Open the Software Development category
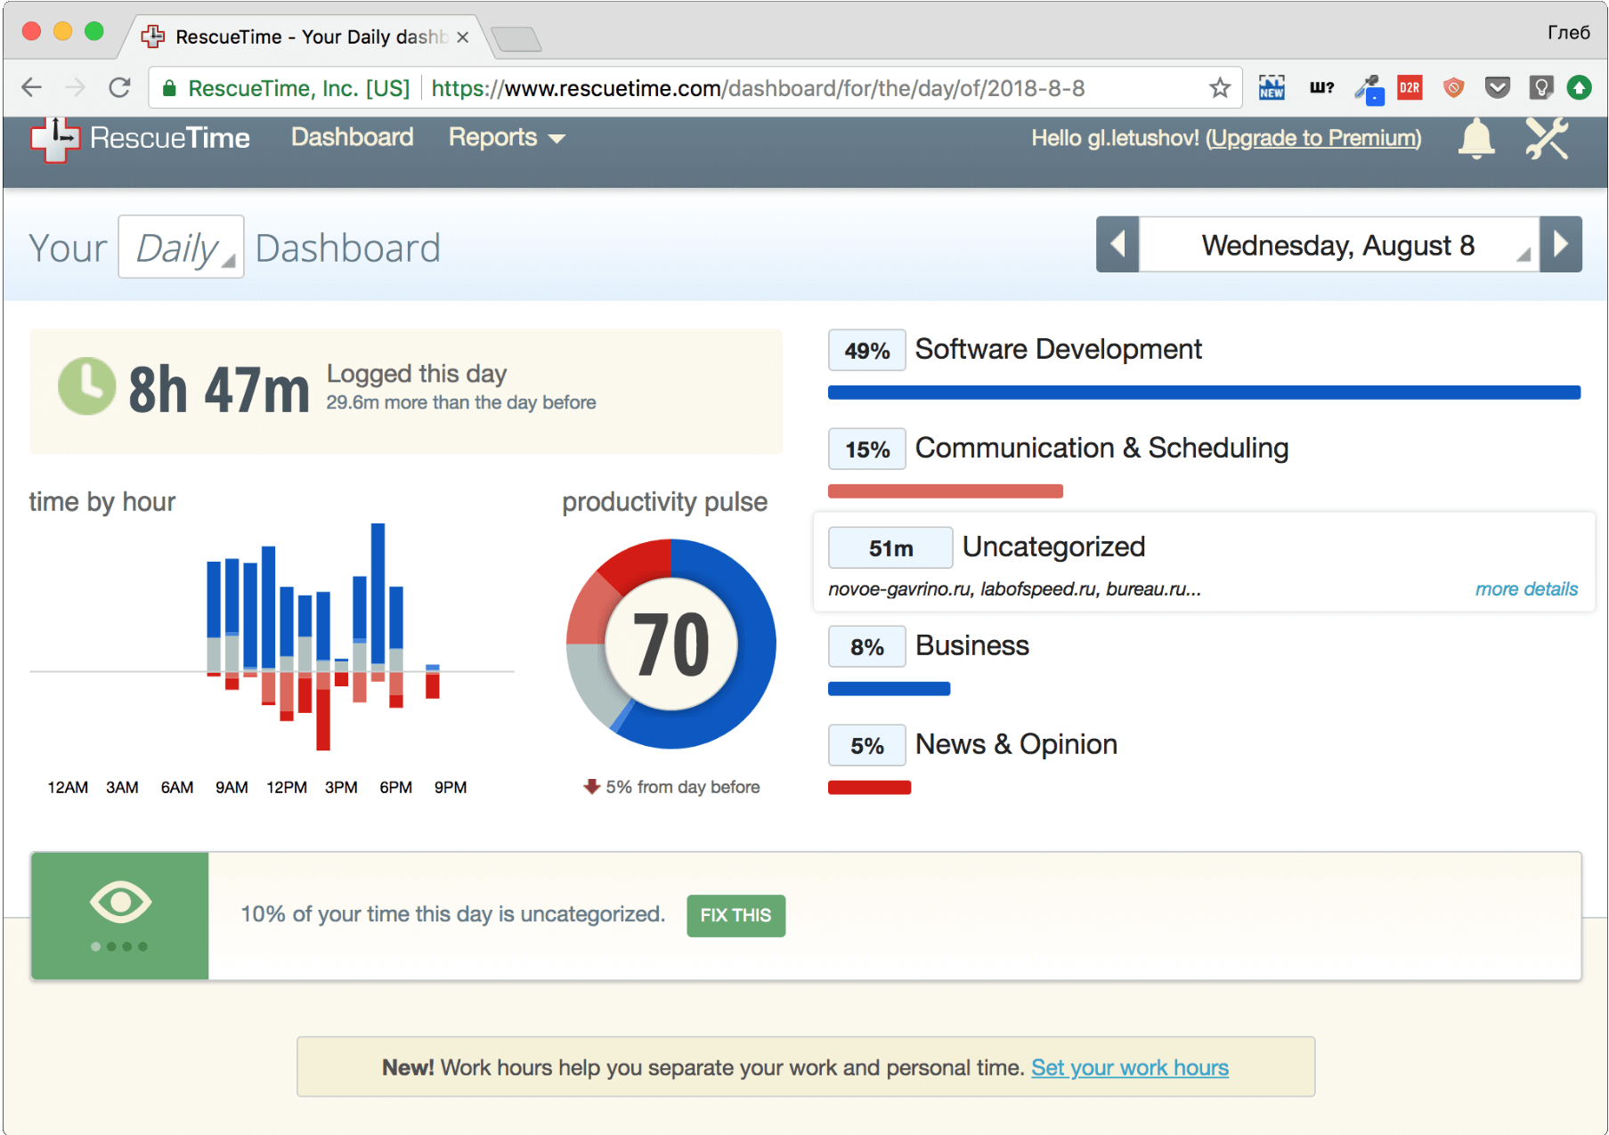Viewport: 1609px width, 1135px height. (1058, 349)
